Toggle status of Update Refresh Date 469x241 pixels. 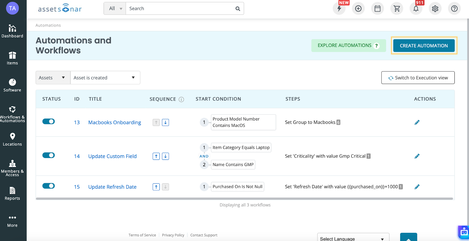[x=49, y=186]
